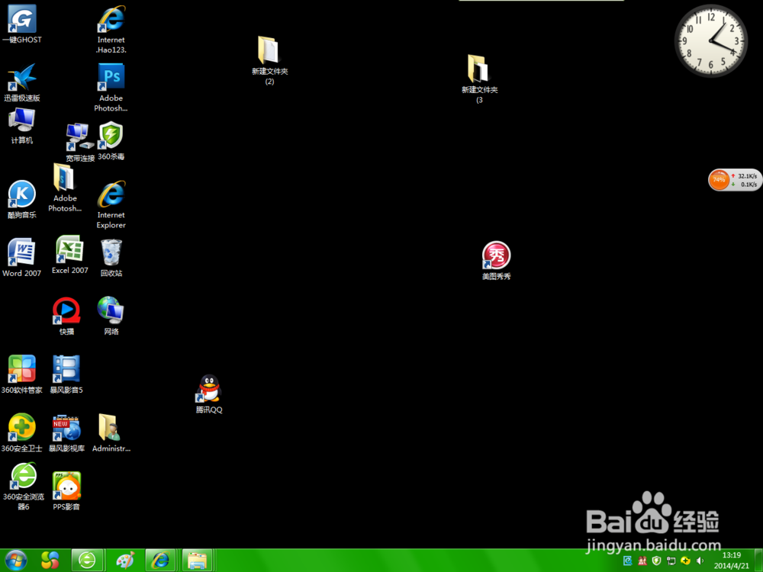The width and height of the screenshot is (763, 572).
Task: Select the analog clock desktop gadget
Action: coord(711,41)
